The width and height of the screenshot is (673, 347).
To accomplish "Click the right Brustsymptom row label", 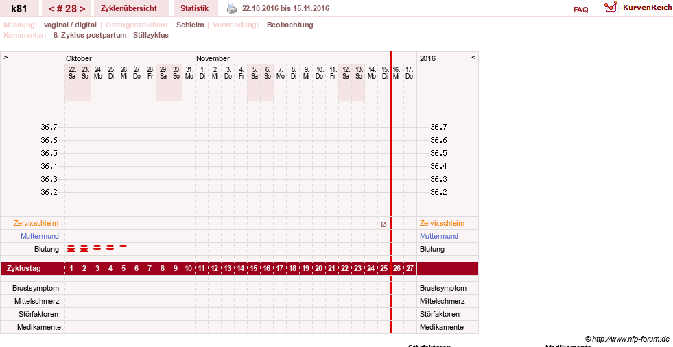I will 443,288.
